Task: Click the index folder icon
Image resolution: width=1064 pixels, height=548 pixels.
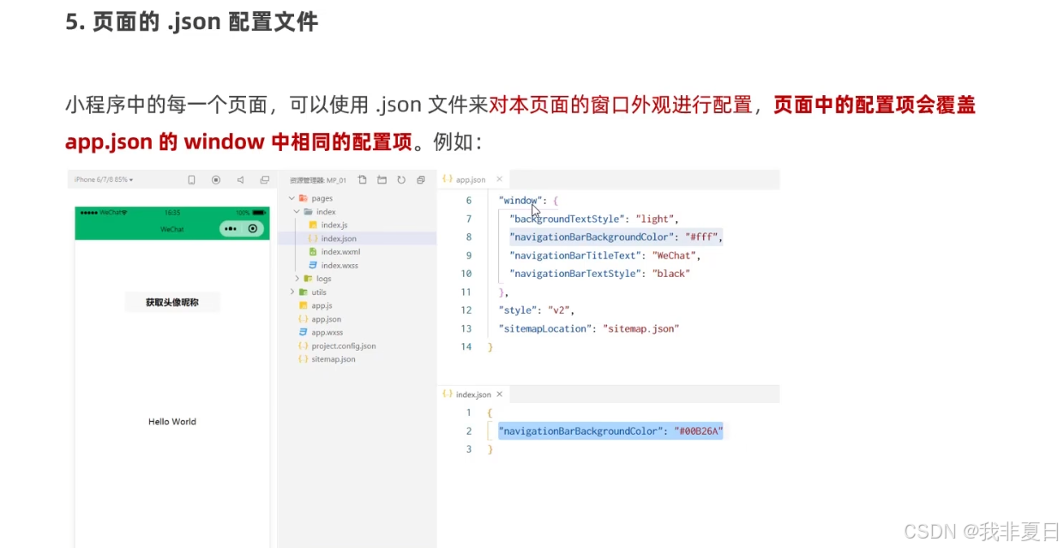Action: click(x=308, y=212)
